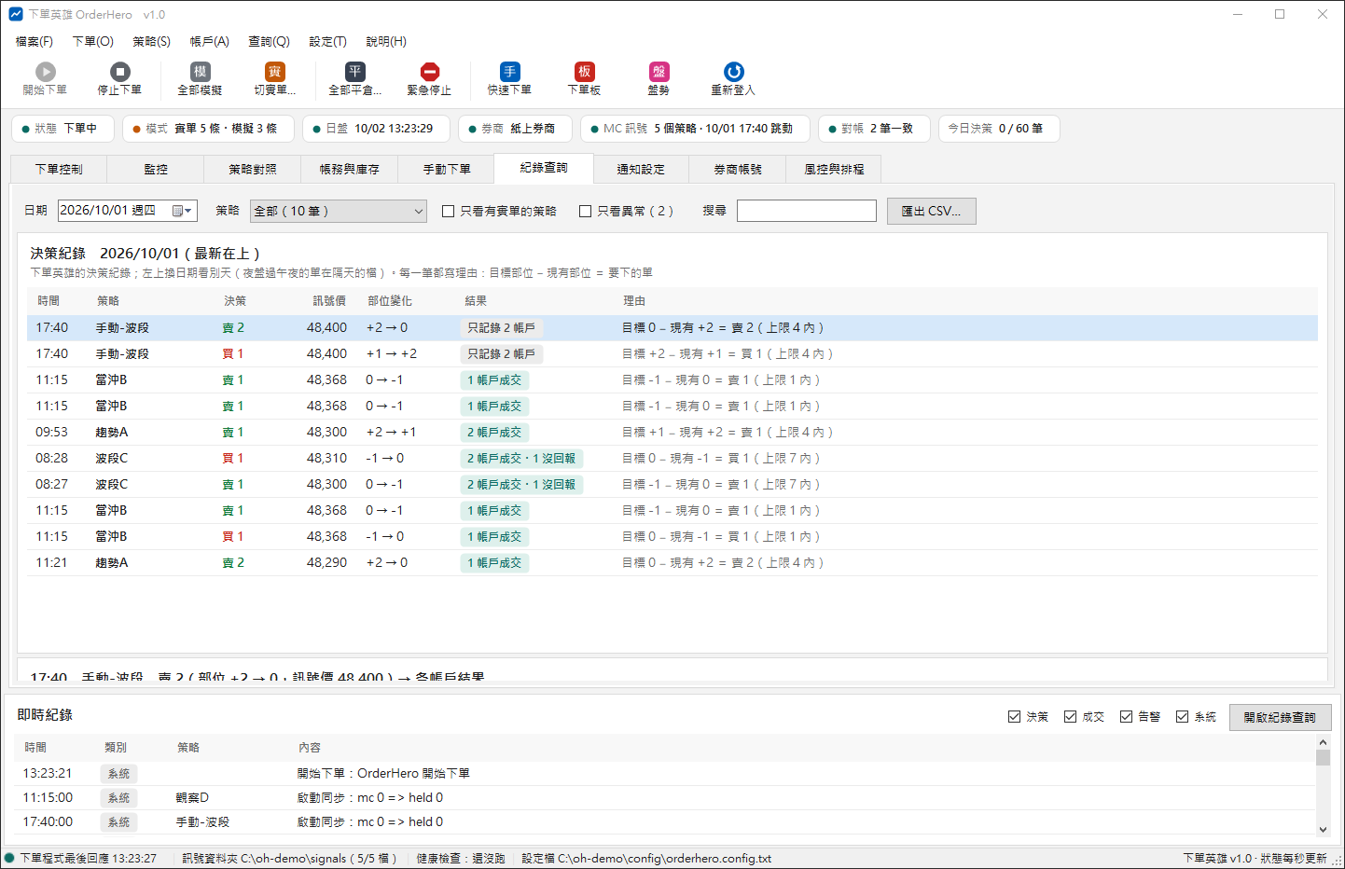Enable 只看有實單的策略 checkbox

coord(448,212)
